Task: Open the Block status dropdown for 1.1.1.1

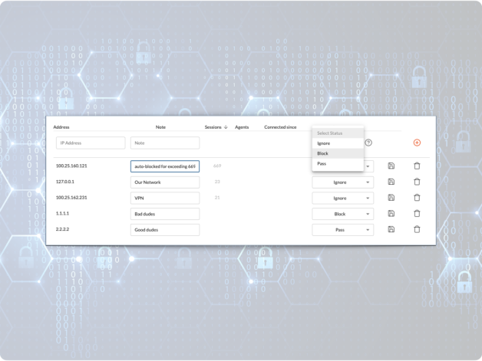Action: pyautogui.click(x=342, y=214)
